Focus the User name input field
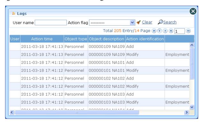Image resolution: width=202 pixels, height=123 pixels. pos(51,23)
